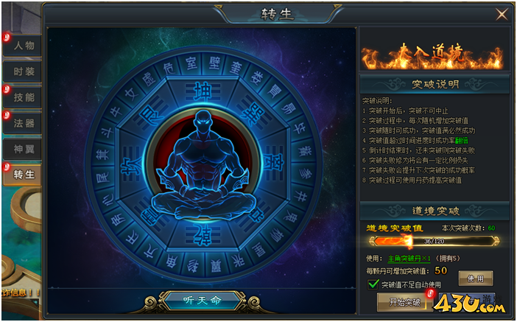The image size is (517, 322).
Task: Switch to the 时装 fashion tab
Action: pos(22,71)
